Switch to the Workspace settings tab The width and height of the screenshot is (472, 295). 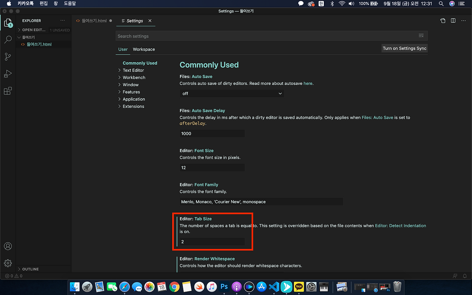coord(144,49)
